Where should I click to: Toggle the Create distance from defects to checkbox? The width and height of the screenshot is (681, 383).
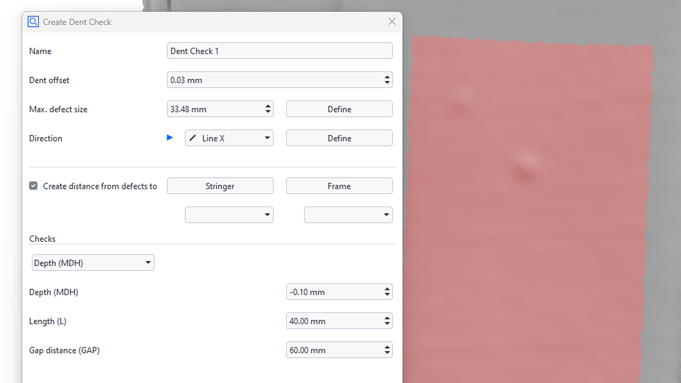(33, 185)
